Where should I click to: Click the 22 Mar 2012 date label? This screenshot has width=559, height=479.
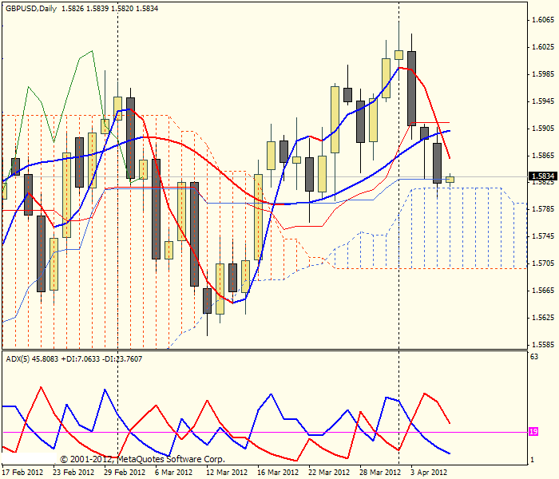pos(329,473)
